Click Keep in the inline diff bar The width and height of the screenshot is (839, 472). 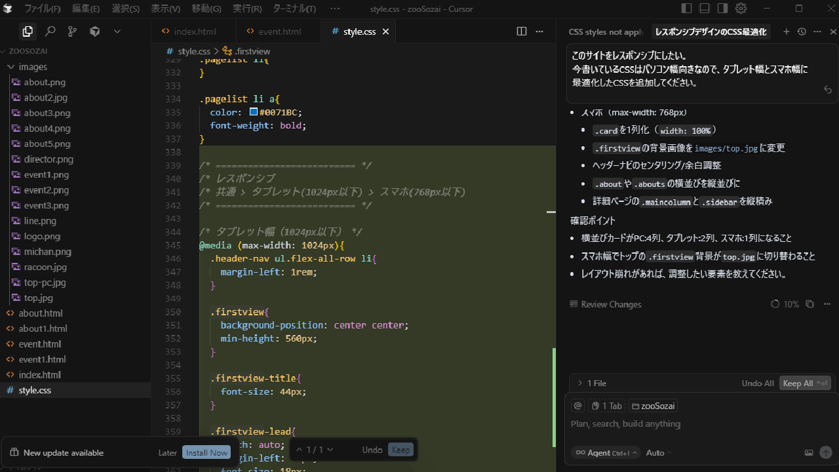coord(400,450)
